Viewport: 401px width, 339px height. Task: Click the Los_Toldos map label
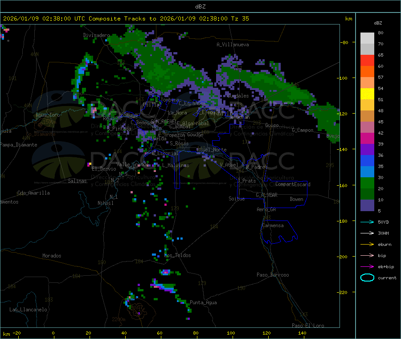[177, 255]
